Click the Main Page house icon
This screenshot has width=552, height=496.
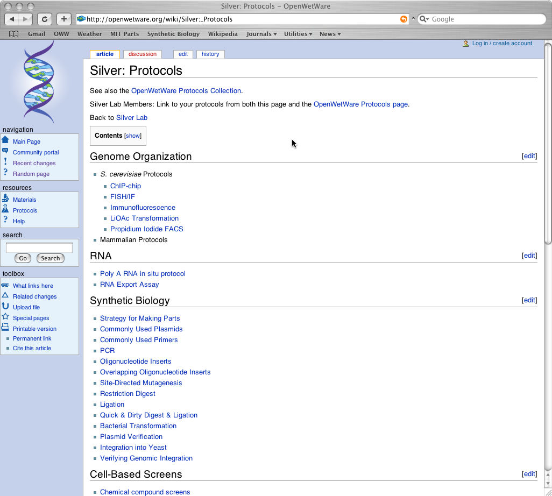[5, 140]
